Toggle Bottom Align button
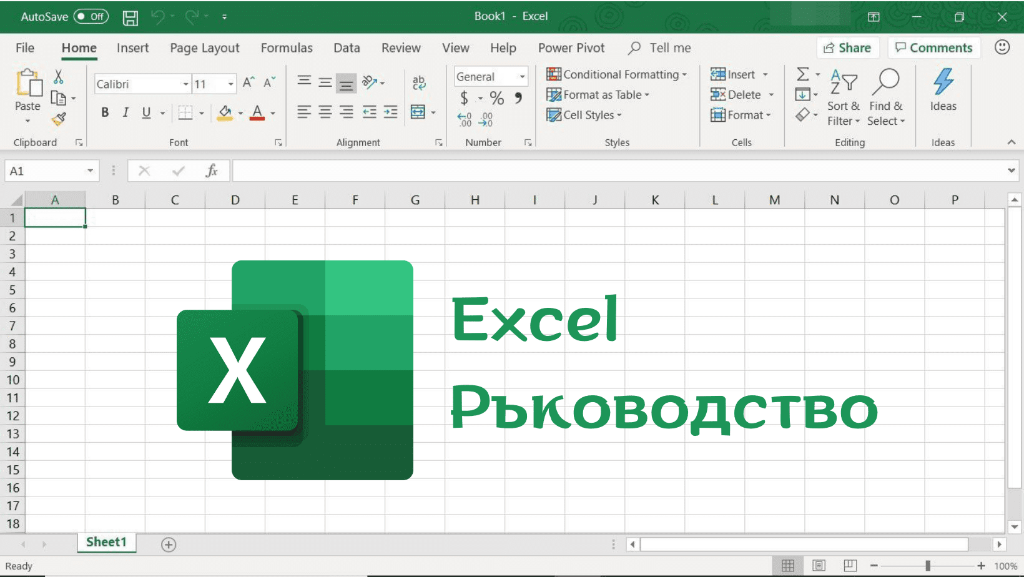This screenshot has width=1024, height=577. 346,83
